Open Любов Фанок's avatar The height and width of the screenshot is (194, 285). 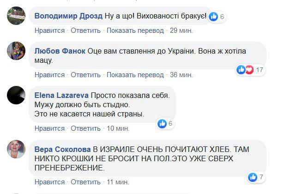coord(16,51)
